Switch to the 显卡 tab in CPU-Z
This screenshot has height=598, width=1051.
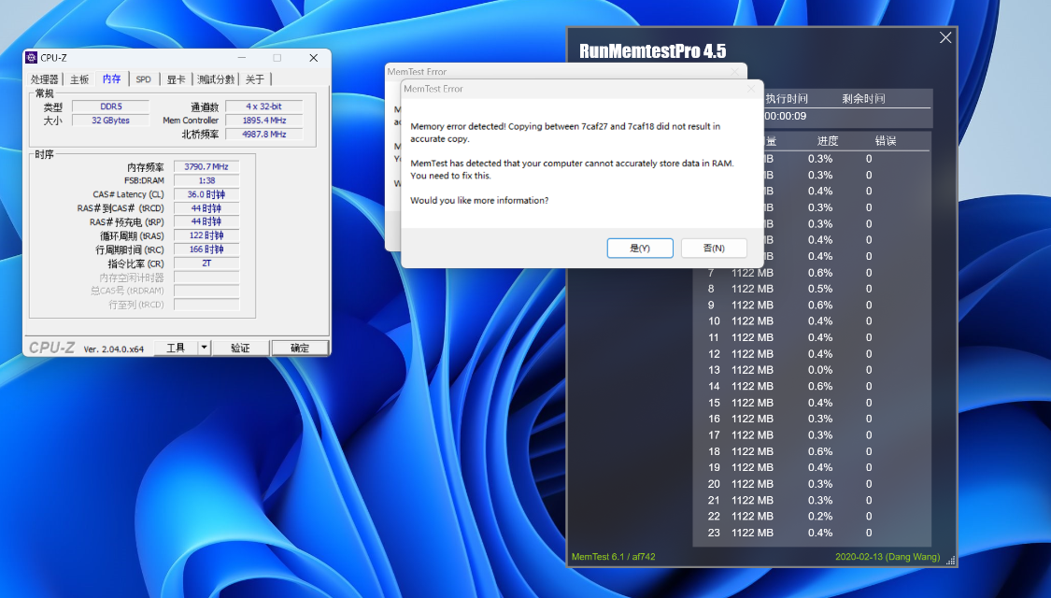coord(176,79)
